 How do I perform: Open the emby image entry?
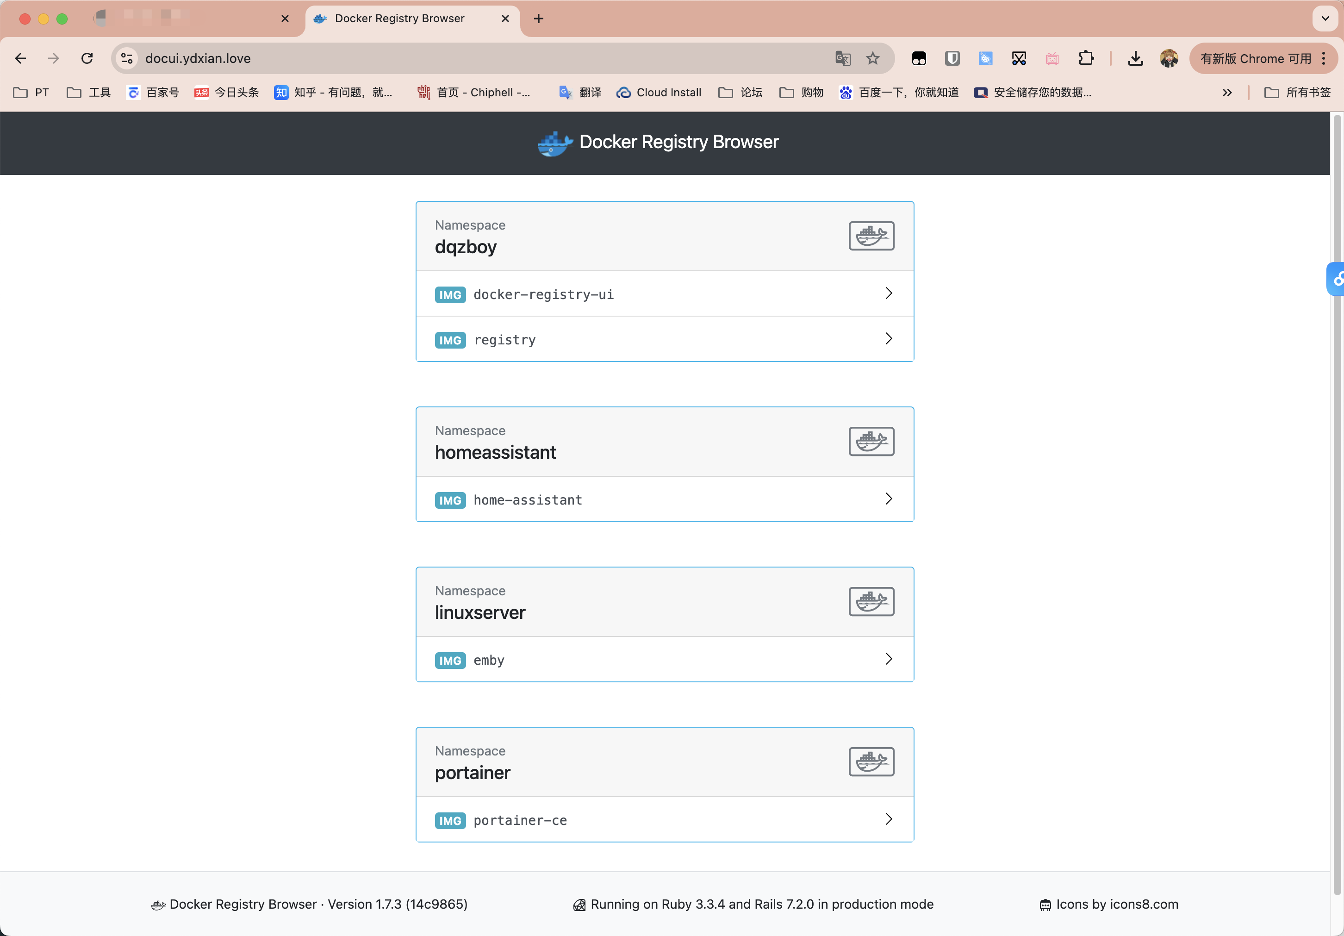(x=665, y=660)
